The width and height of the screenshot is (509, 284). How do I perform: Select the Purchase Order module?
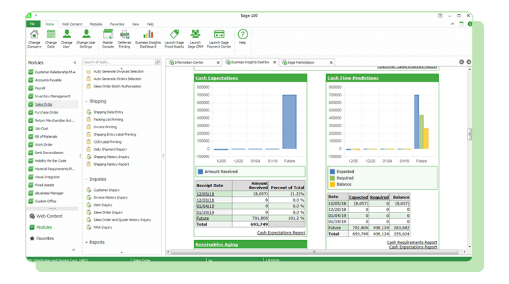[46, 112]
